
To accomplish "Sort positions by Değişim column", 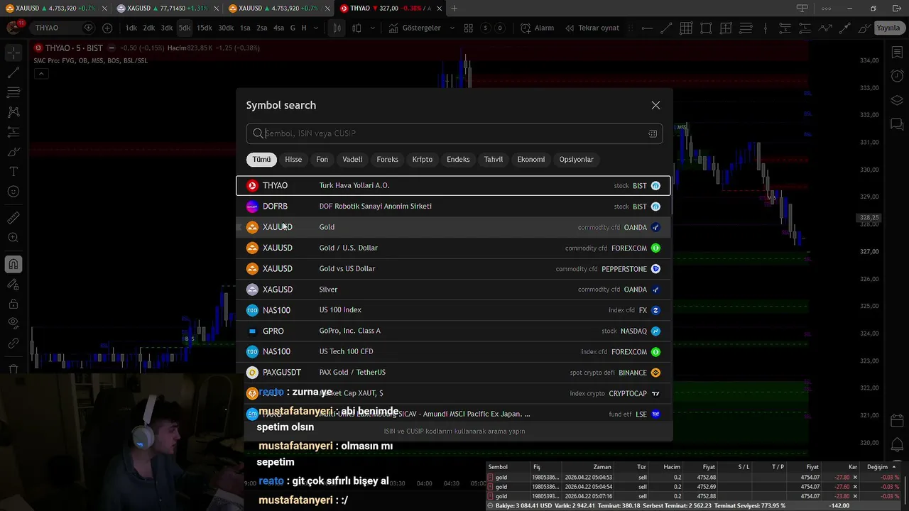I will tap(878, 467).
